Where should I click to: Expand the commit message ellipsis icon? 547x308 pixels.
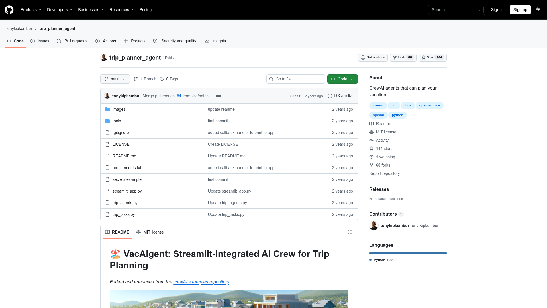[x=218, y=96]
